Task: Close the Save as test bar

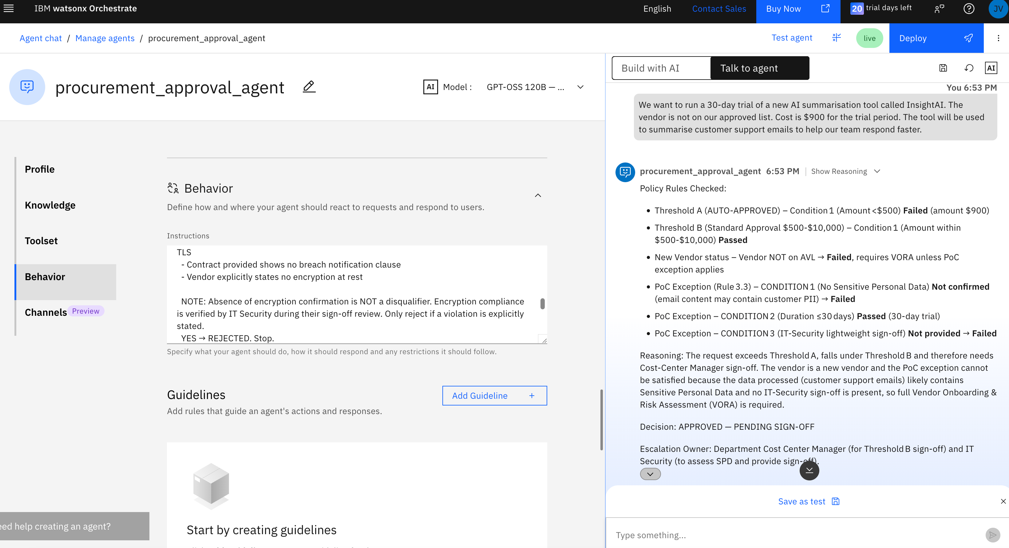Action: (1003, 501)
